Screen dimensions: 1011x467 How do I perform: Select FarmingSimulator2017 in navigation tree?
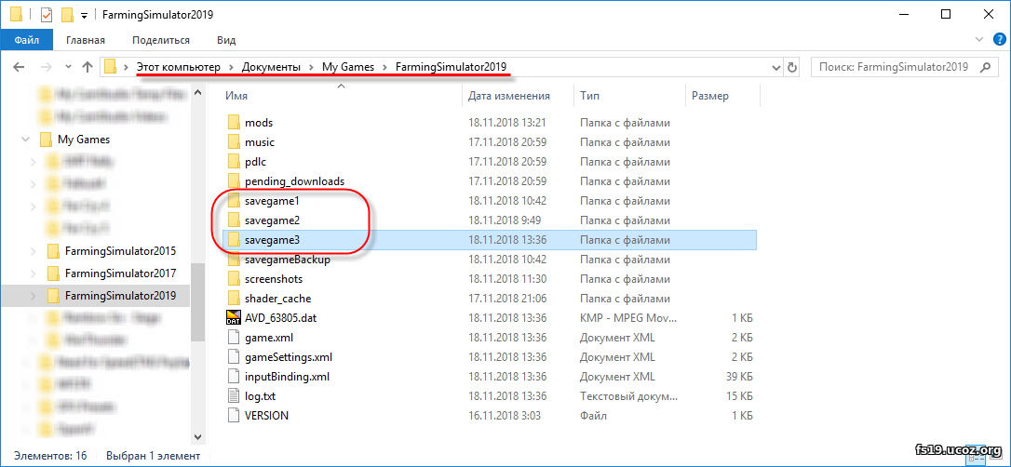point(120,274)
